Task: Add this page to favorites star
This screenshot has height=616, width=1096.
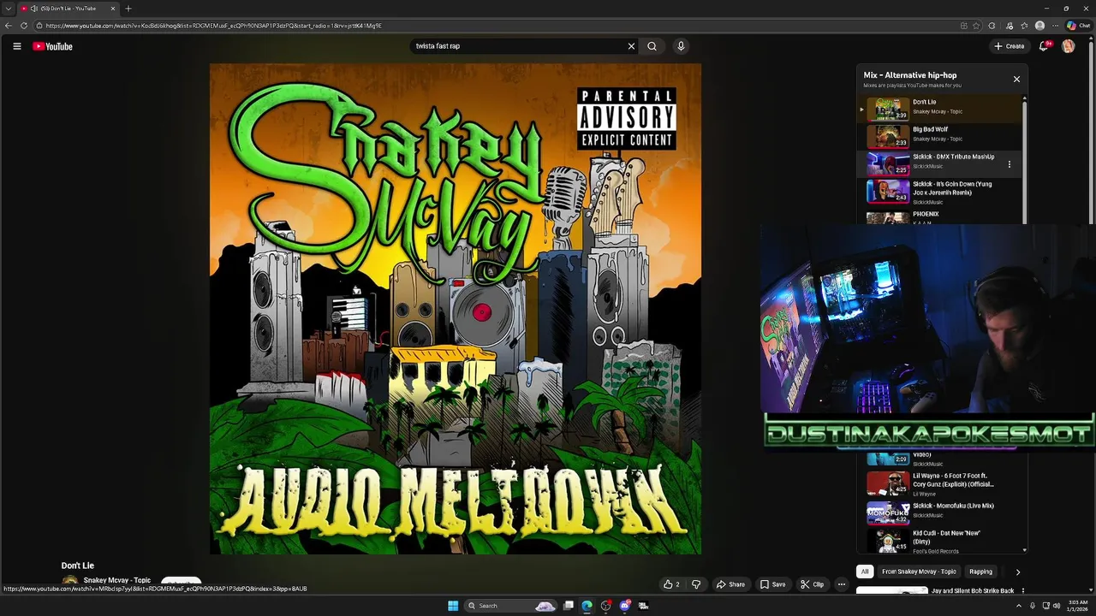Action: (x=977, y=26)
